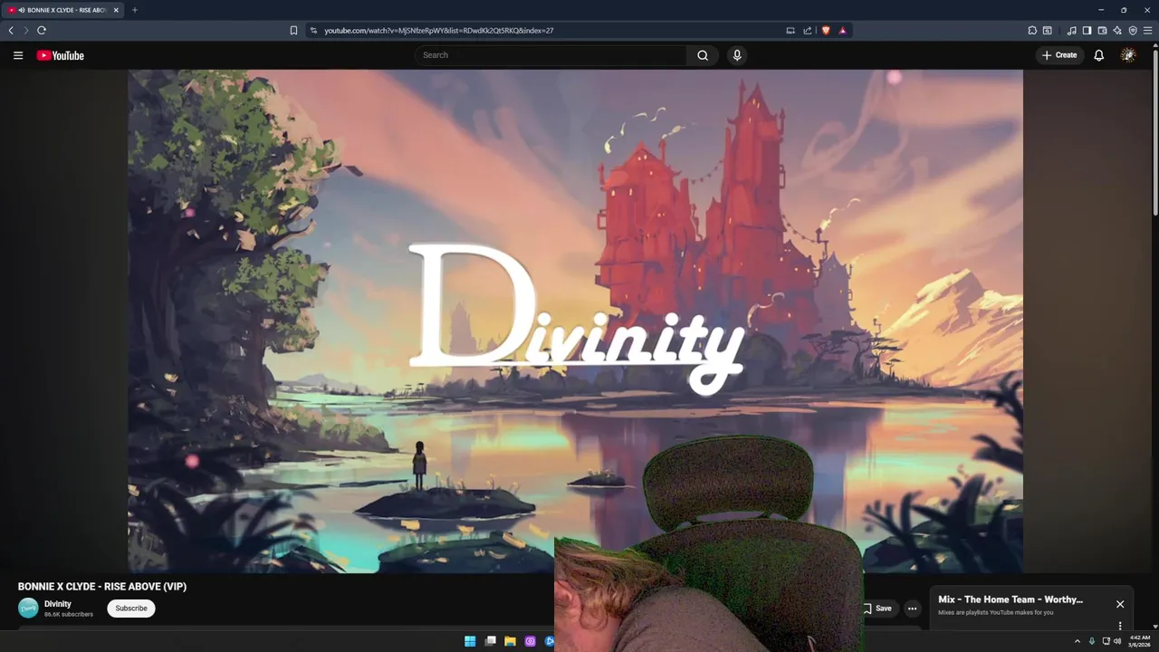Subscribe to the Divinity channel
The width and height of the screenshot is (1159, 652).
coord(131,609)
